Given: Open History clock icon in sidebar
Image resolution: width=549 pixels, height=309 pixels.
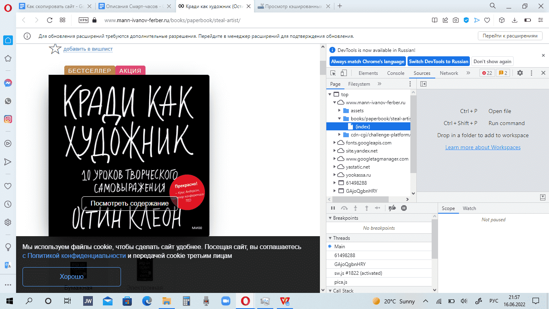Looking at the screenshot, I should 8,204.
